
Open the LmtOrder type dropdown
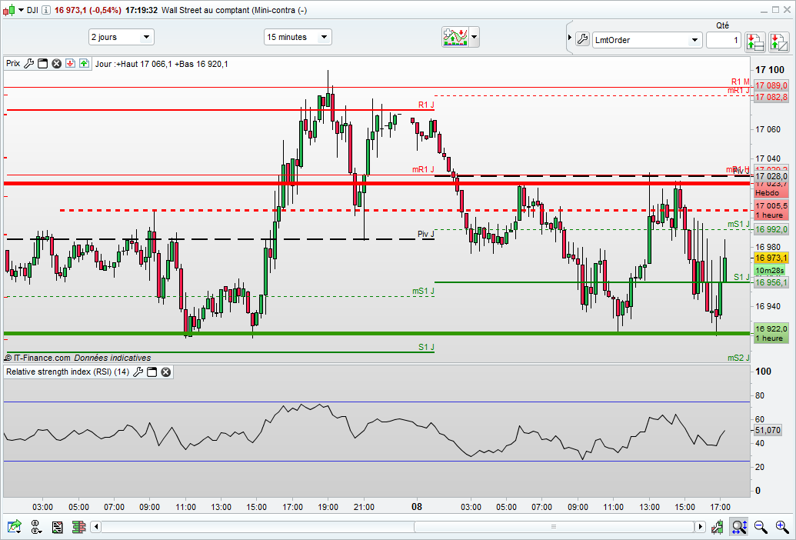pos(648,40)
